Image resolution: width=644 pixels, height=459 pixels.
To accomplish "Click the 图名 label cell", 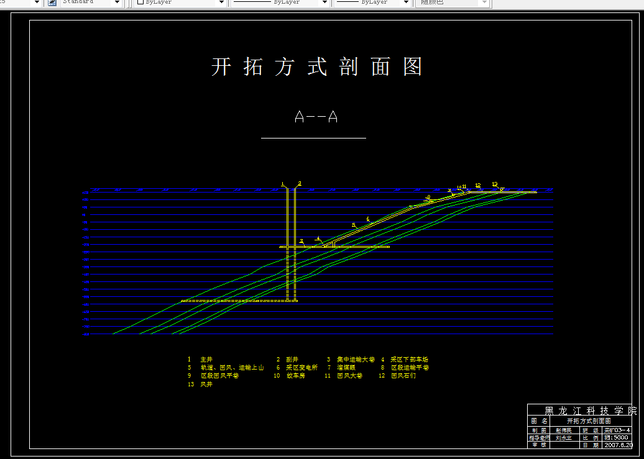I will tap(538, 421).
